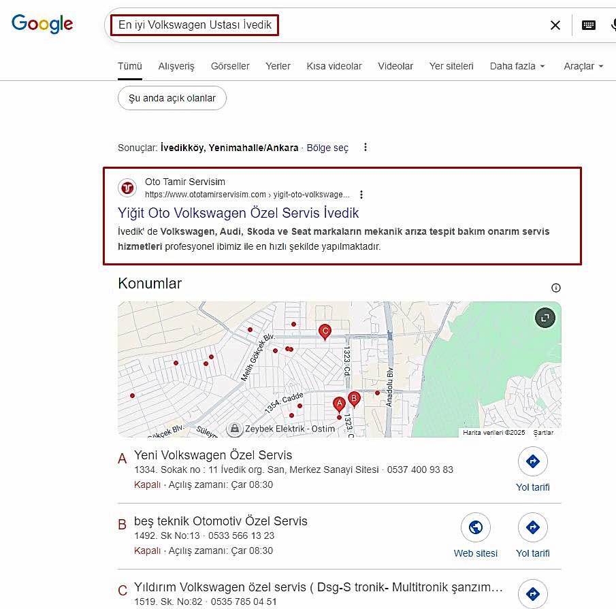This screenshot has height=609, width=616.
Task: Clear the search box with X icon
Action: click(555, 25)
